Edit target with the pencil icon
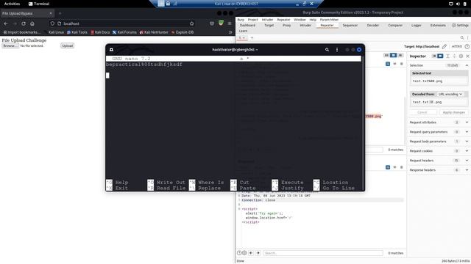This screenshot has width=471, height=264. pyautogui.click(x=445, y=46)
